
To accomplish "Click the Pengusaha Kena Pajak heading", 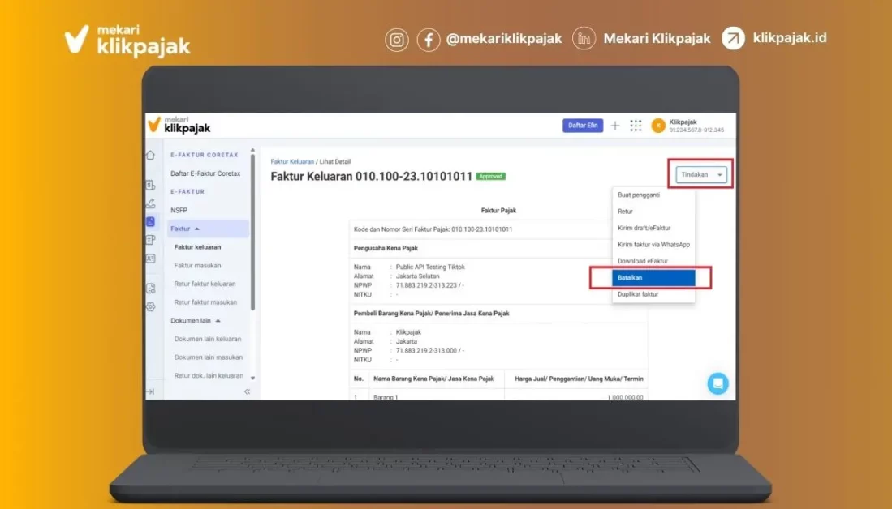I will tap(386, 248).
